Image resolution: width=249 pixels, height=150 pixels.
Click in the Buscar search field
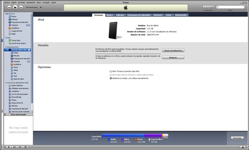tap(230, 7)
